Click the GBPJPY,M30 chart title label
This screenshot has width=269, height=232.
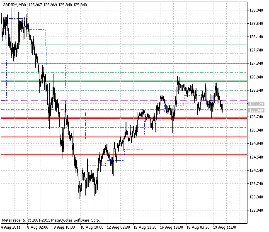pos(14,5)
